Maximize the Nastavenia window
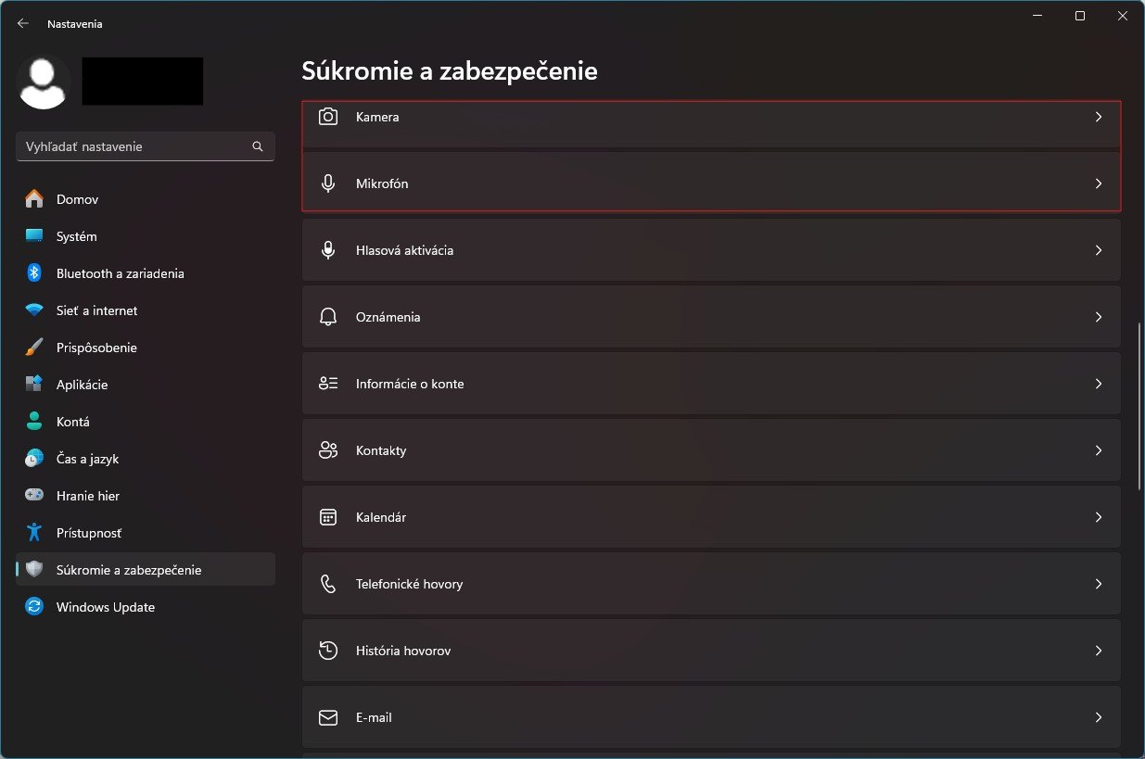The width and height of the screenshot is (1145, 759). (x=1080, y=16)
